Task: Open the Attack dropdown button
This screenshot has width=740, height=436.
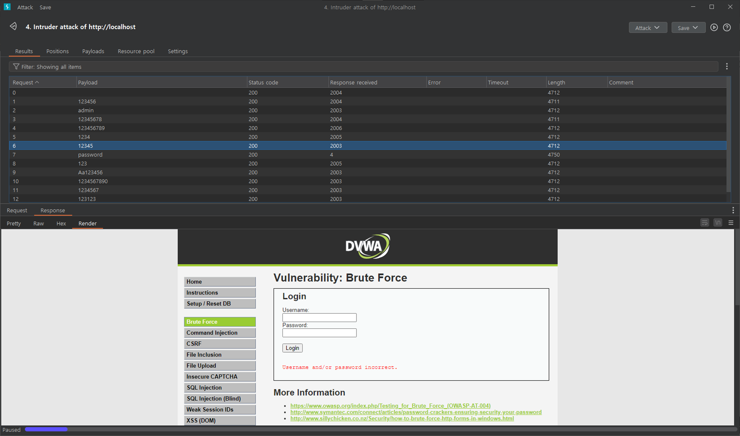Action: coord(648,28)
